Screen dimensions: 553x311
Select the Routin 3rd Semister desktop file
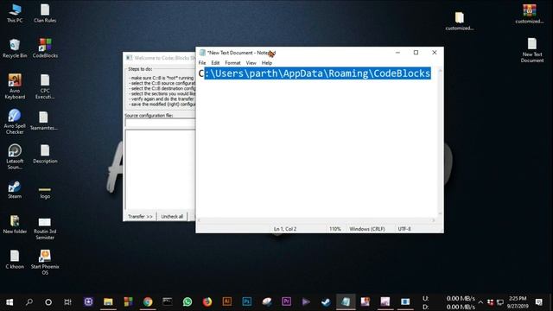click(x=45, y=228)
